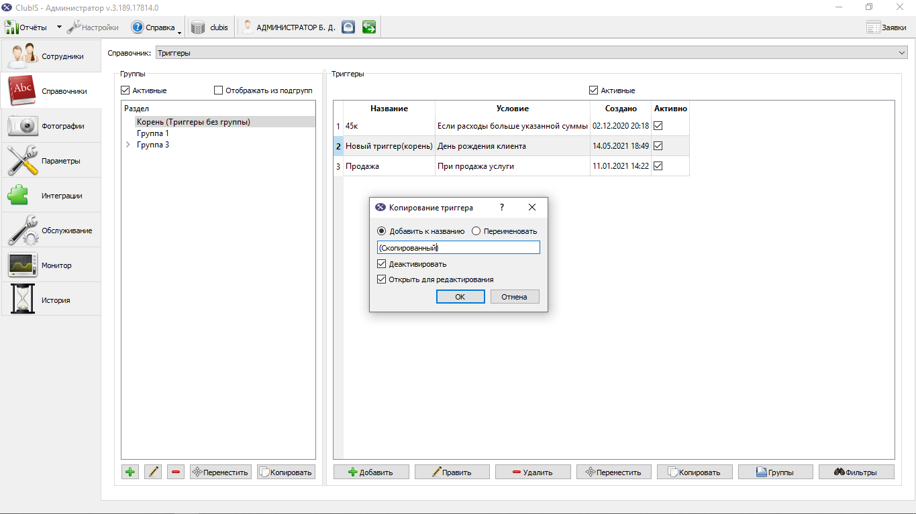Open Фильтры with binoculars icon
The width and height of the screenshot is (916, 514).
click(856, 472)
